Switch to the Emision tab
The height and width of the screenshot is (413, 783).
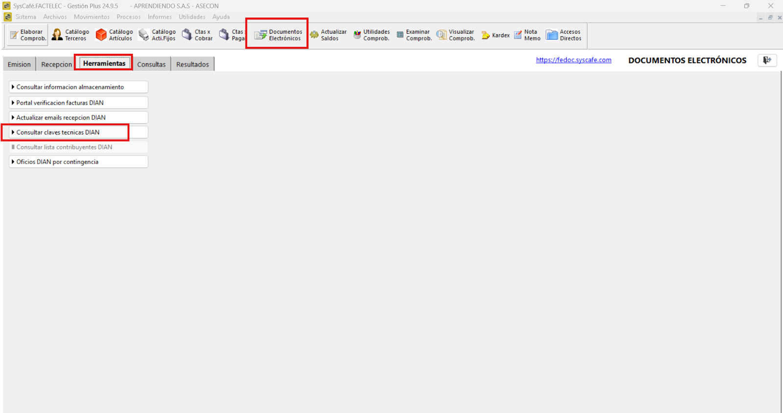coord(19,65)
